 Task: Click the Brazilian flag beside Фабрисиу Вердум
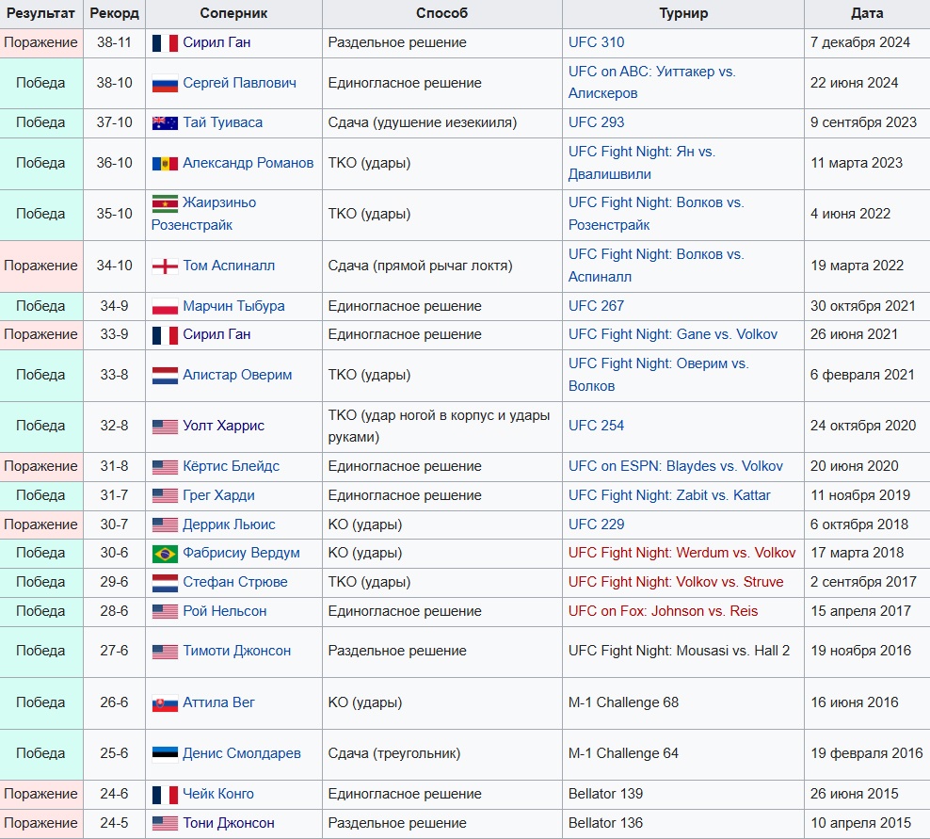tap(165, 553)
